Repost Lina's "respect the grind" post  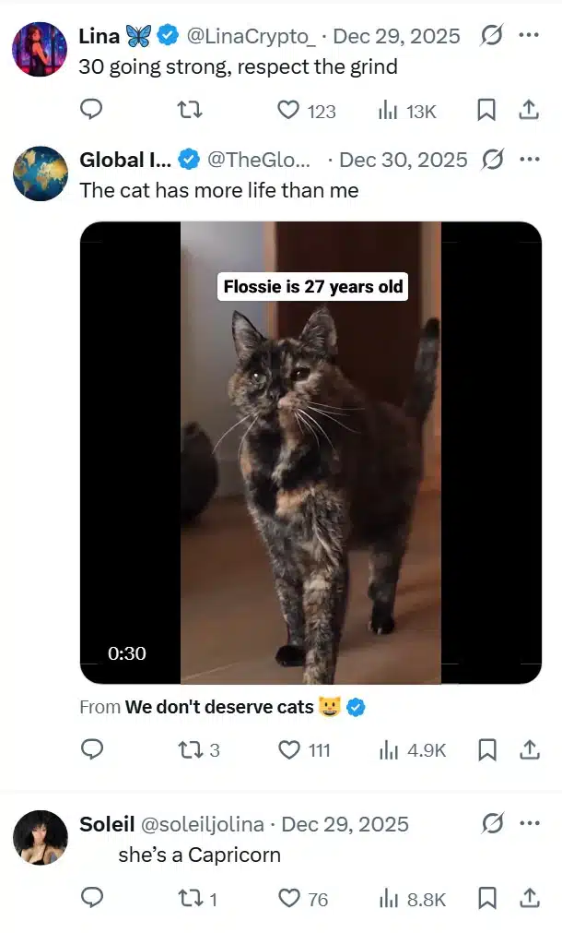pyautogui.click(x=189, y=111)
